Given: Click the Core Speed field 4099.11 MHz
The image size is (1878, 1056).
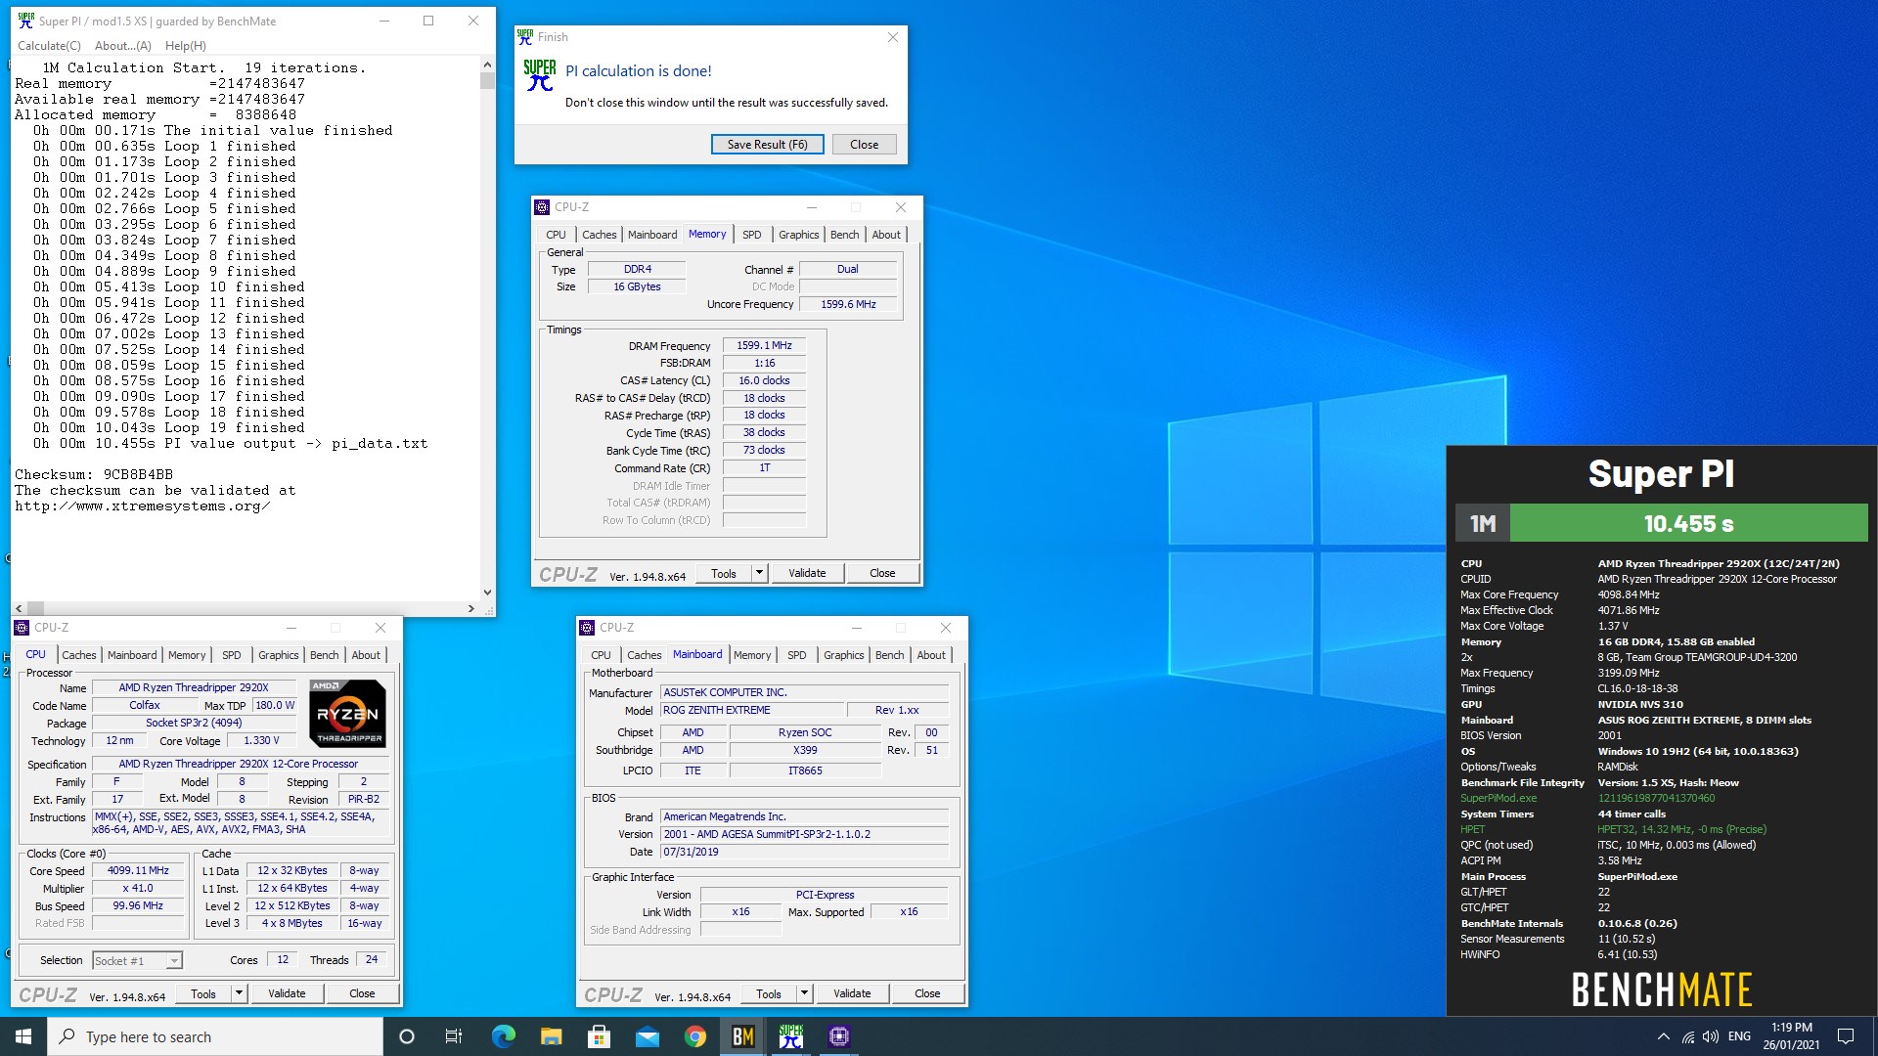Looking at the screenshot, I should pyautogui.click(x=138, y=870).
